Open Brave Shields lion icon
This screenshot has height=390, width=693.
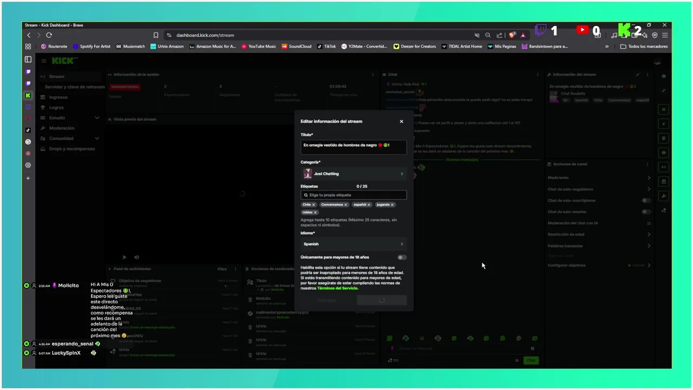click(x=512, y=35)
